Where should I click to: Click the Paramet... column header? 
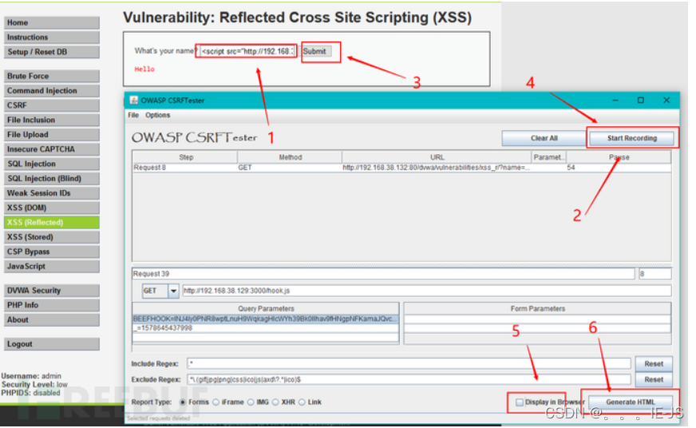(548, 157)
